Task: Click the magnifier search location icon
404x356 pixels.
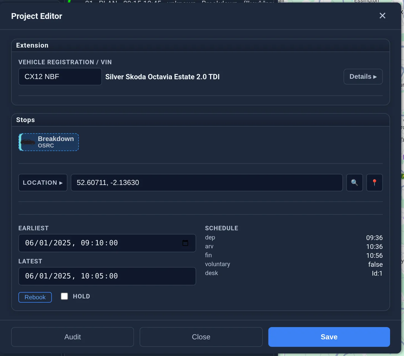Action: click(x=354, y=182)
